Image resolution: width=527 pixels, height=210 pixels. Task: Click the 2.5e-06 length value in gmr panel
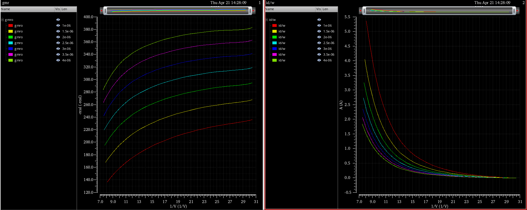tap(68, 43)
